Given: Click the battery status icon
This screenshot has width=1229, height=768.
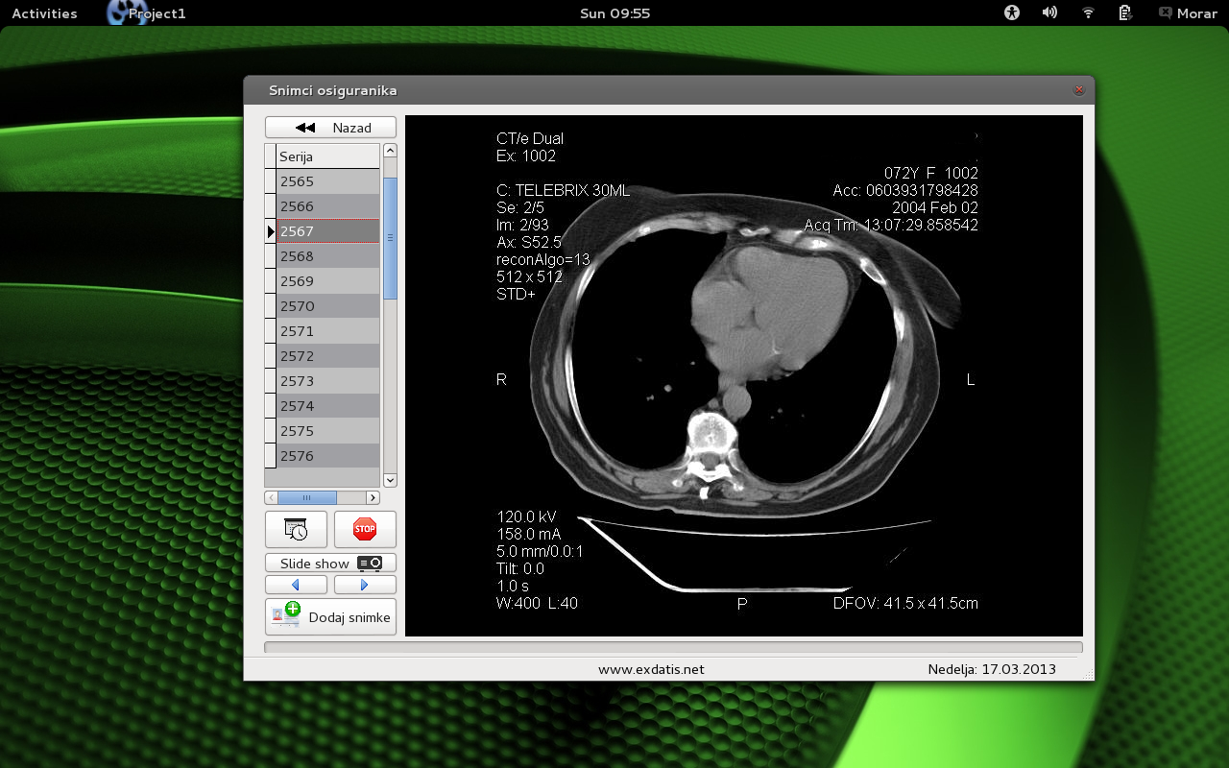Looking at the screenshot, I should (1125, 13).
